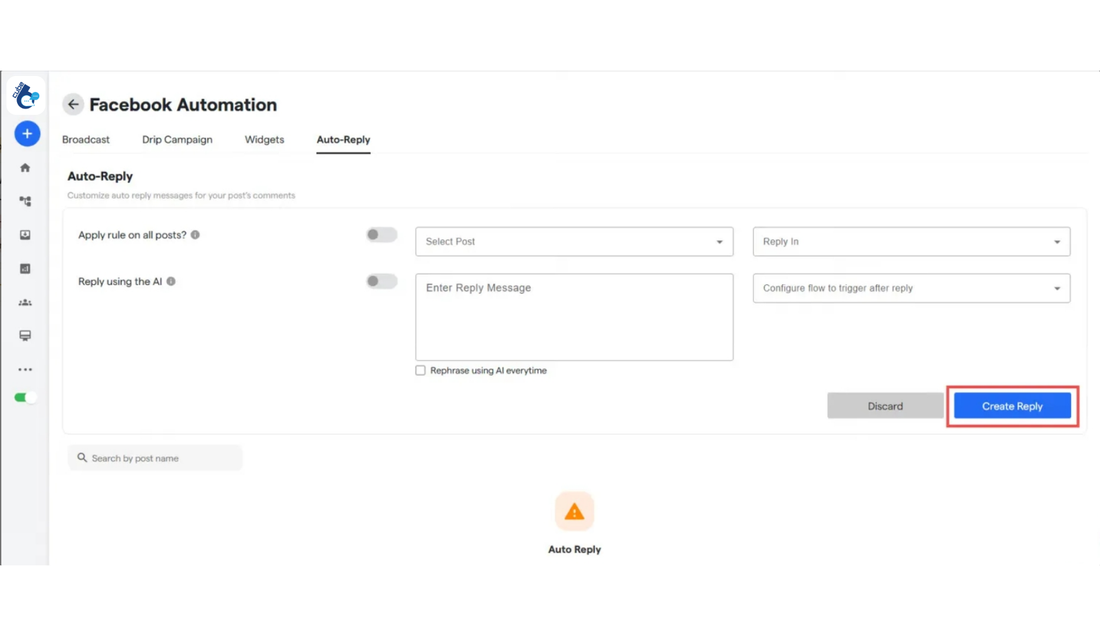Switch to the Broadcast tab
Viewport: 1100px width, 636px height.
tap(85, 140)
